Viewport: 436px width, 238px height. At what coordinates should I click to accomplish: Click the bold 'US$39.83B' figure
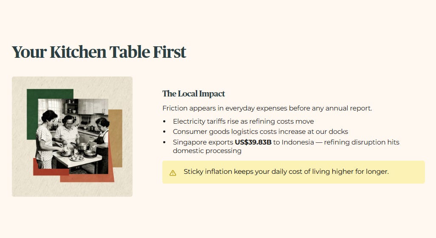pos(253,142)
